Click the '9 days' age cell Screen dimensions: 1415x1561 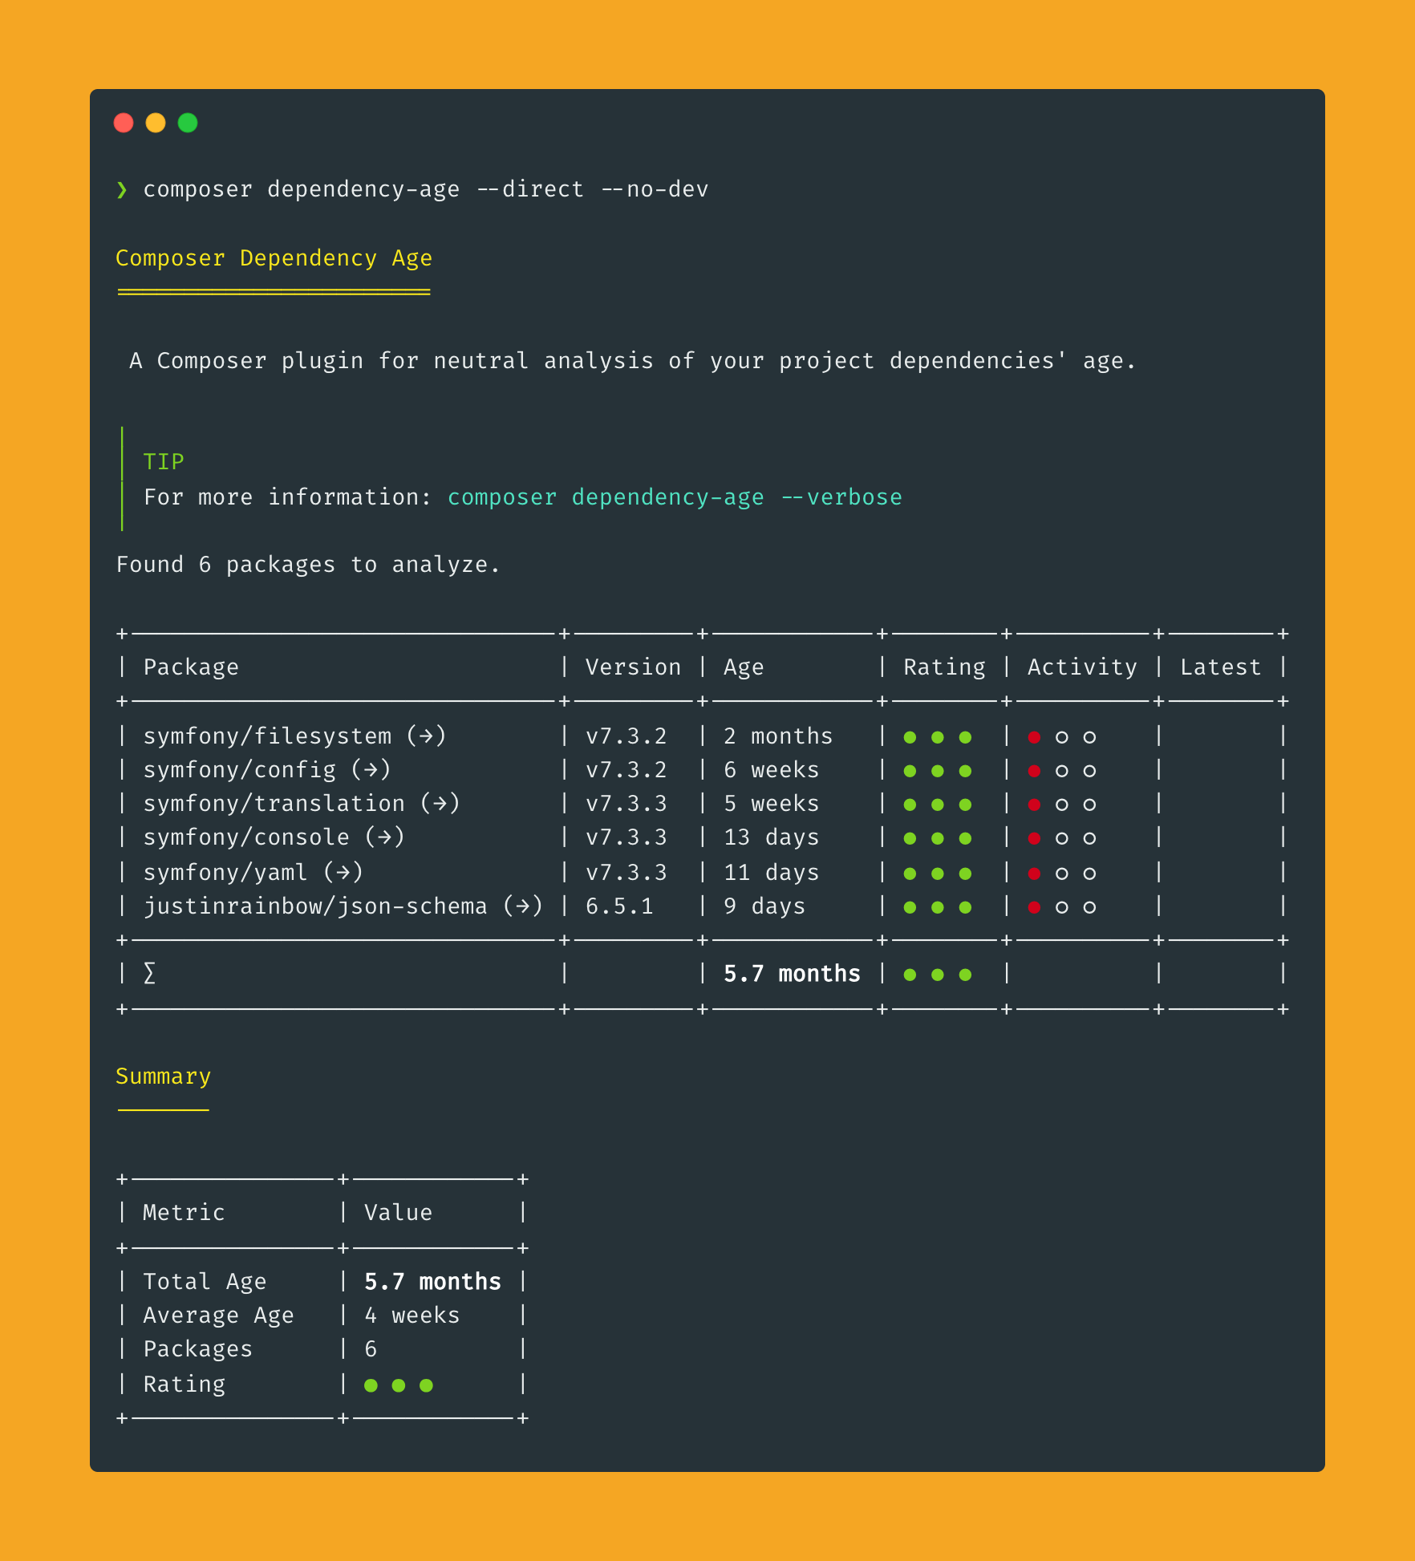pos(764,906)
